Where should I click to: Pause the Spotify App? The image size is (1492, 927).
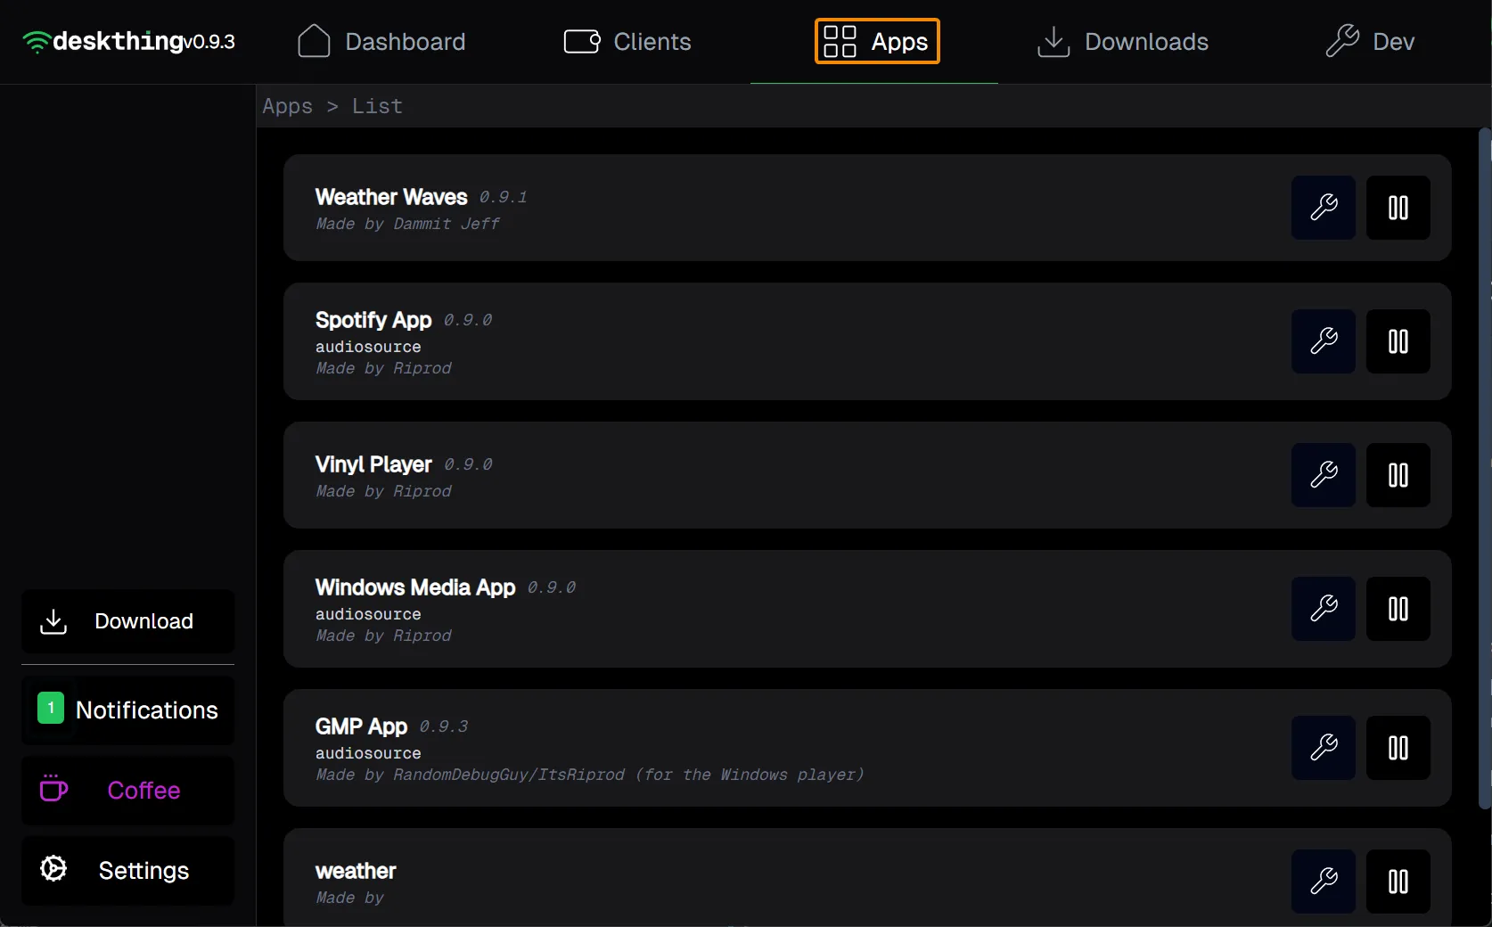tap(1398, 341)
